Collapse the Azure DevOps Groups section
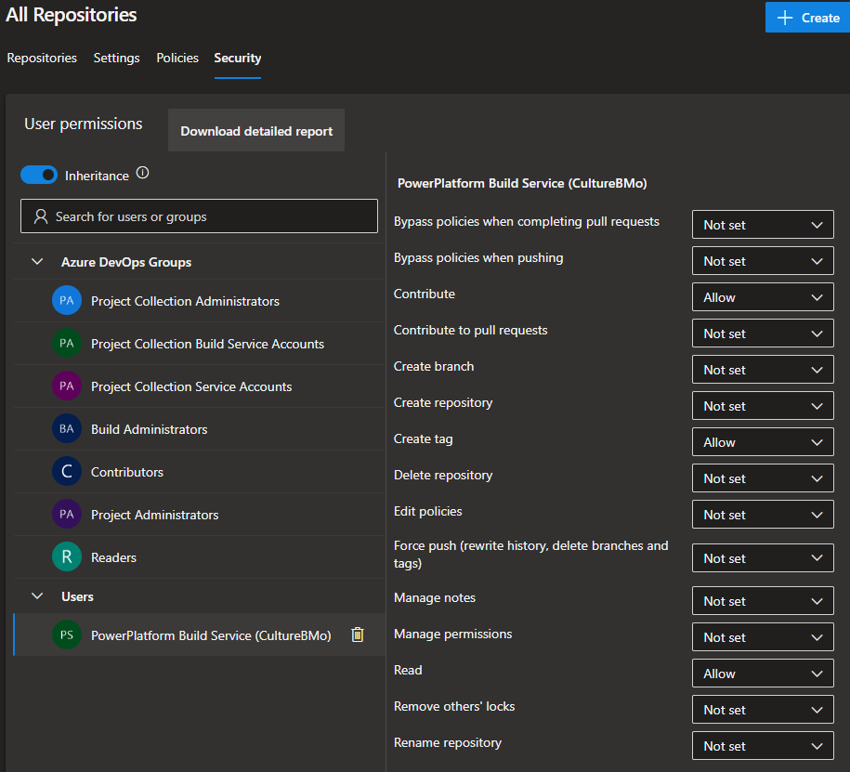 click(37, 262)
